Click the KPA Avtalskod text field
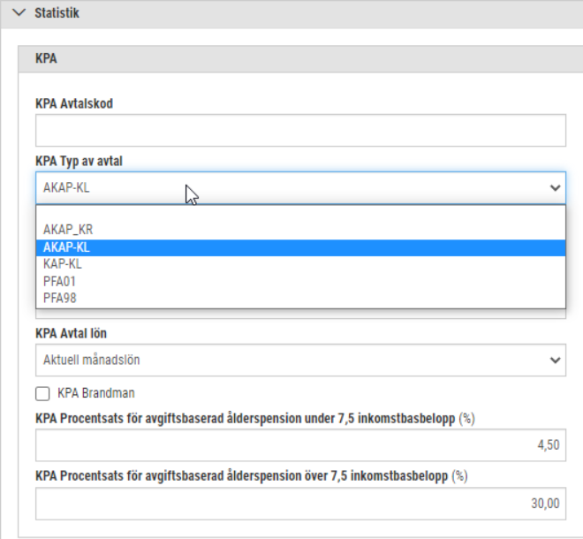 tap(300, 130)
